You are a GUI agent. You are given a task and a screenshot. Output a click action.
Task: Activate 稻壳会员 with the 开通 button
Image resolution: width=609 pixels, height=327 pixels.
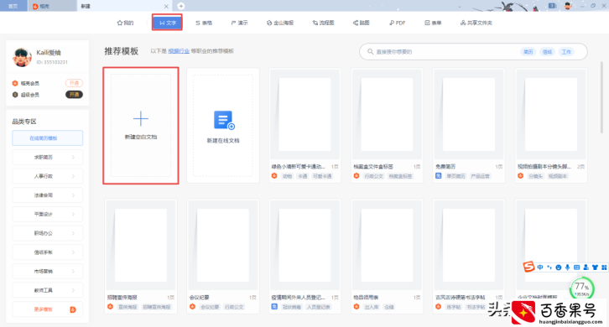point(74,83)
